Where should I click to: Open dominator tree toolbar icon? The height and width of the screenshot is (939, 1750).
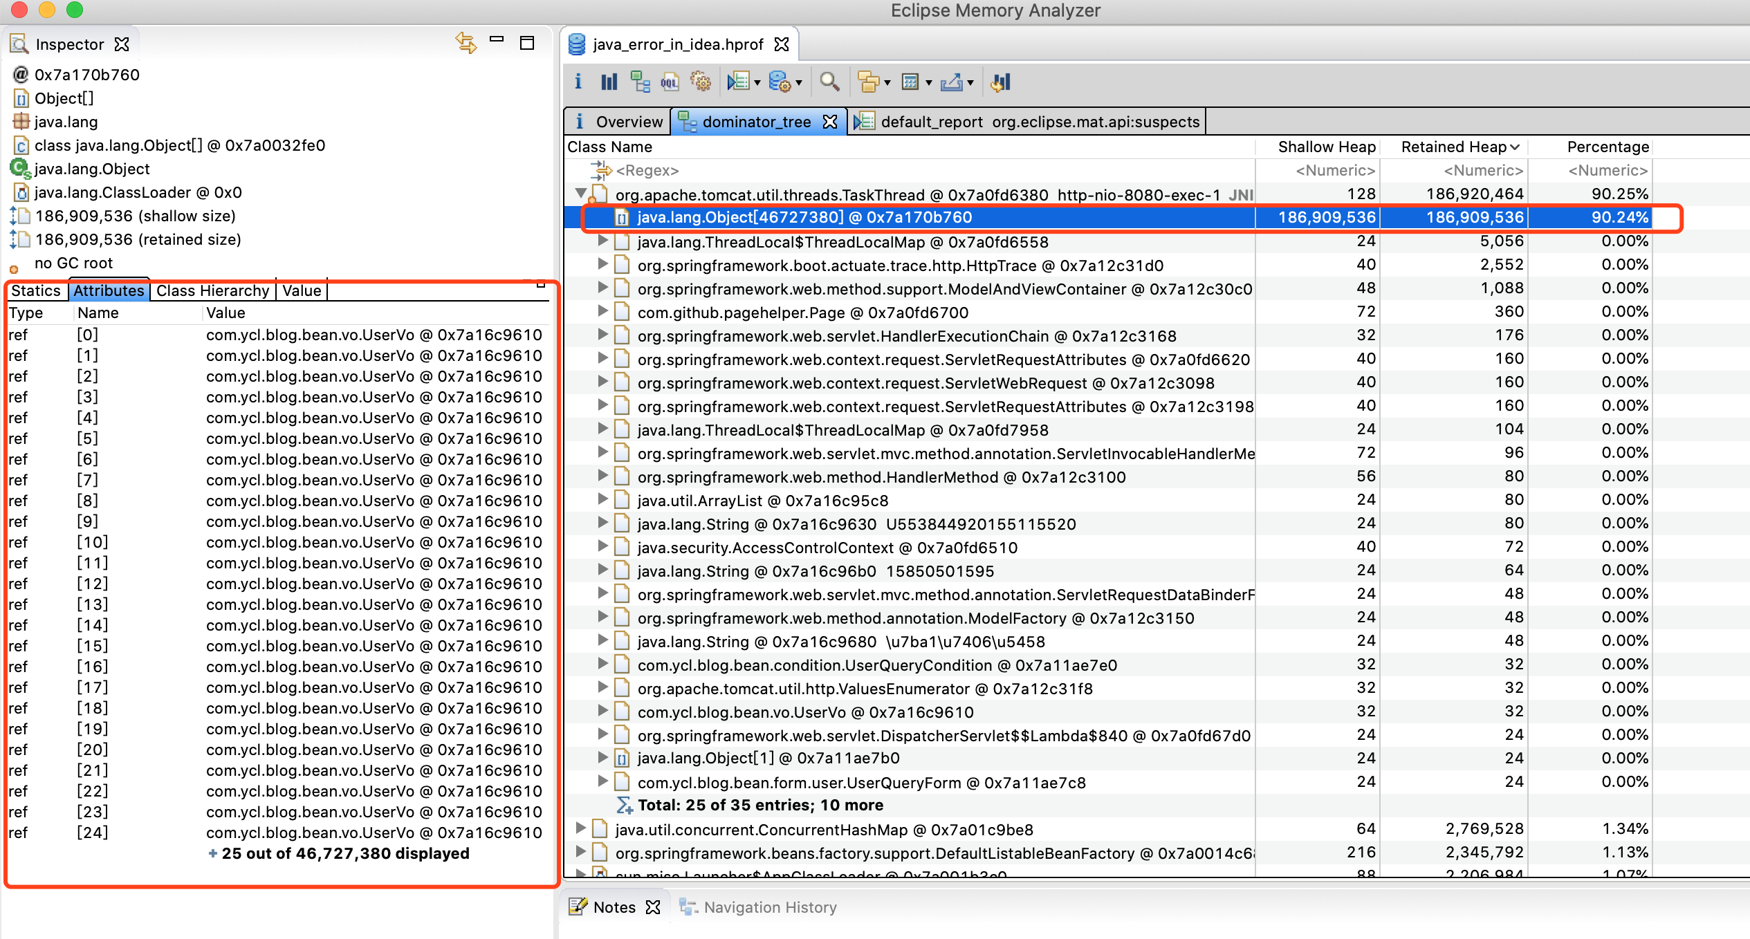tap(640, 82)
